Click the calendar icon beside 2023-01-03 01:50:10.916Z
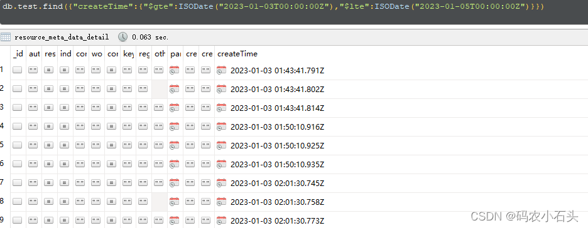588x228 pixels. 222,127
